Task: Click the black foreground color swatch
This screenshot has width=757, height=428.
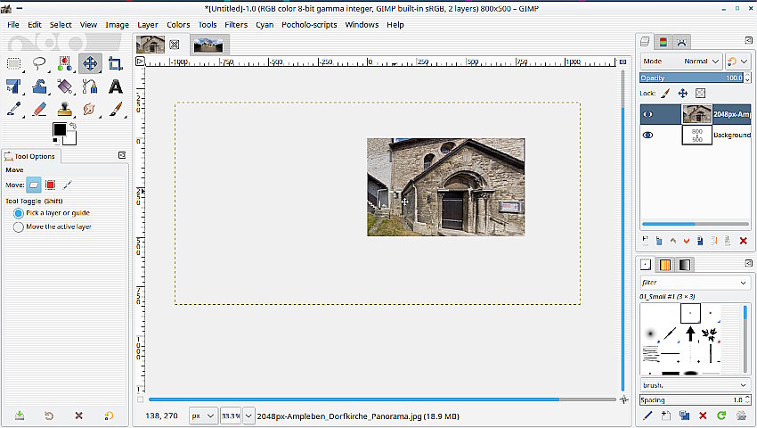Action: click(59, 130)
